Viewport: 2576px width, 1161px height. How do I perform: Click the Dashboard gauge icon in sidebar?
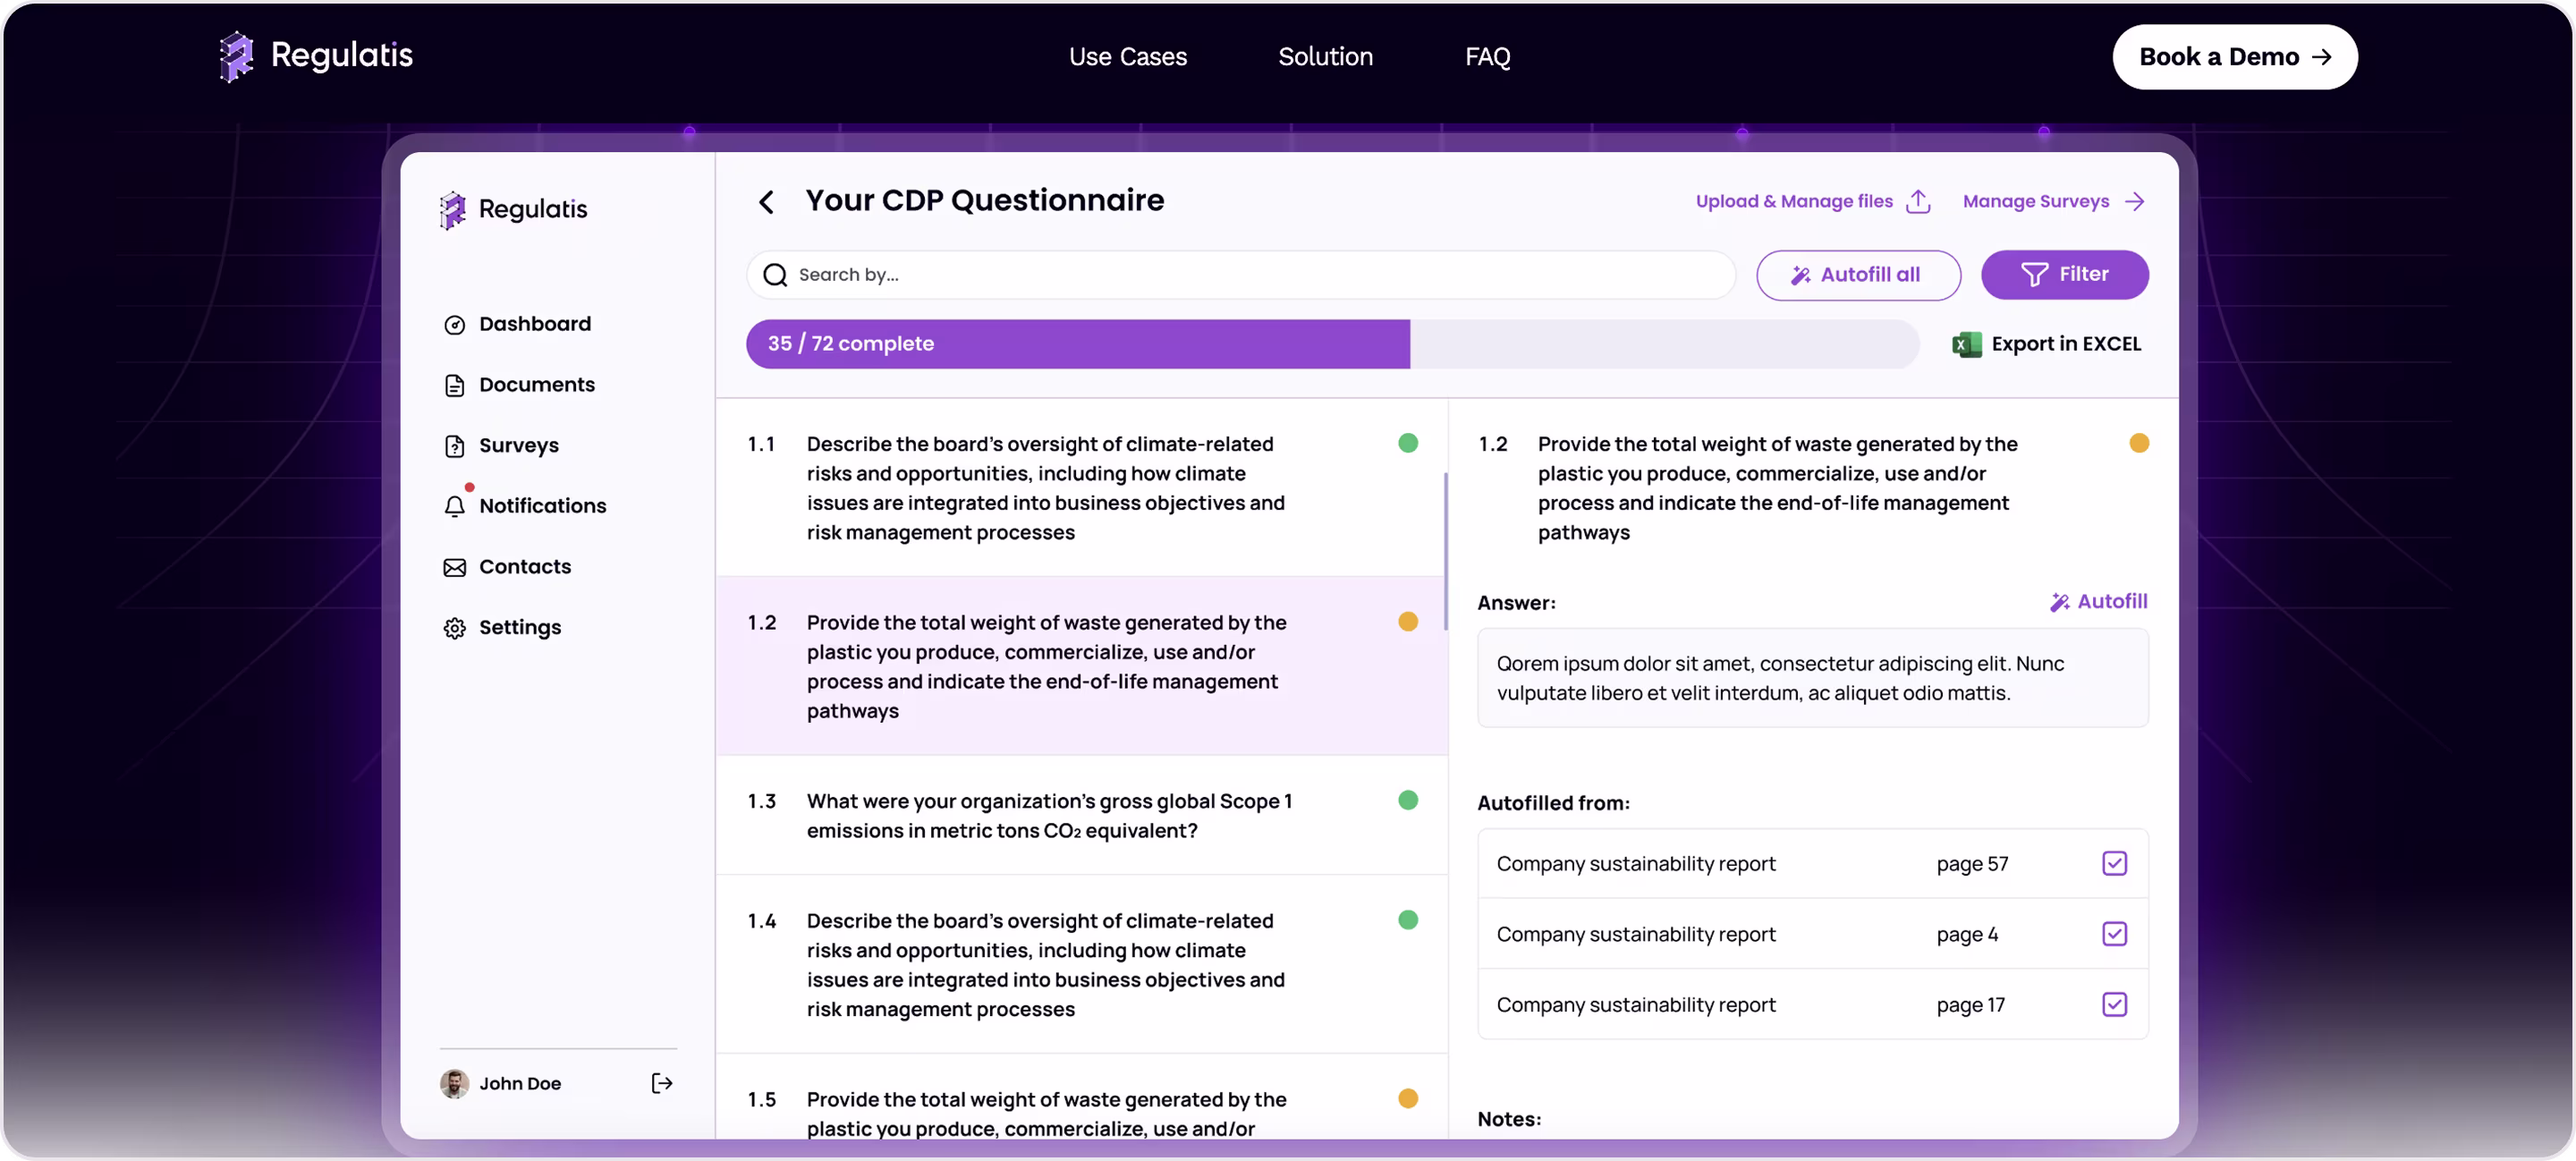[454, 325]
